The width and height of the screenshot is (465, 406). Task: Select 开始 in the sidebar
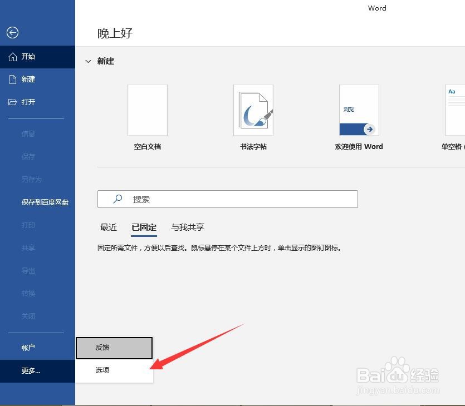[x=37, y=57]
